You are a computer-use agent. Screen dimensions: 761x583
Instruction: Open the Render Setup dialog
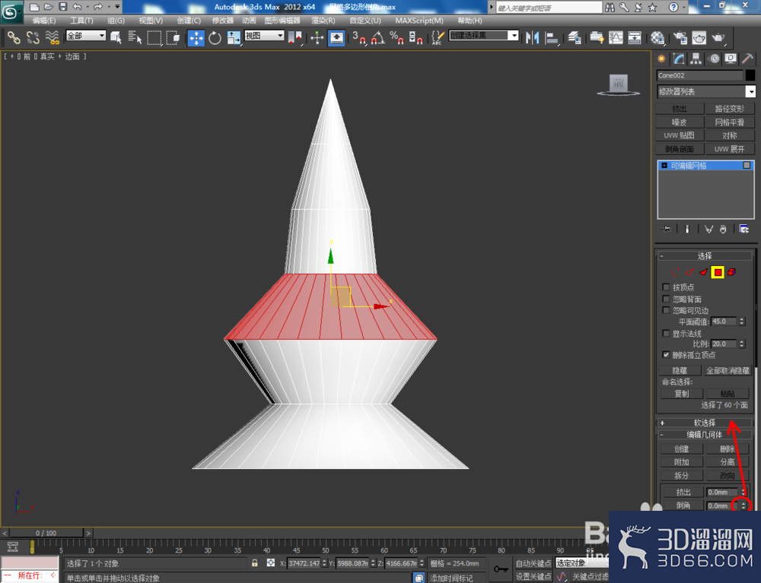(680, 37)
